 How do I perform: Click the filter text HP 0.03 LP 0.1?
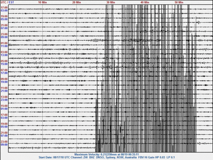coord(165,157)
